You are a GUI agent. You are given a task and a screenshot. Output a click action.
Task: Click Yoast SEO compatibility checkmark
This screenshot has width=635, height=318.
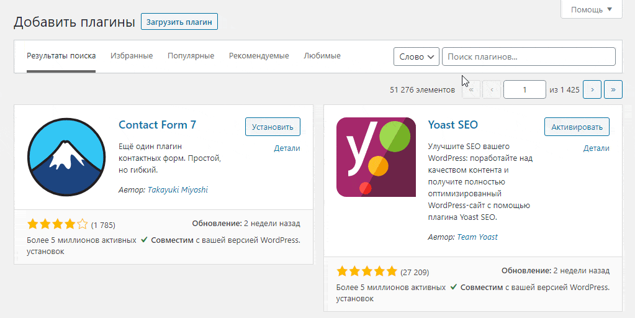(x=454, y=287)
